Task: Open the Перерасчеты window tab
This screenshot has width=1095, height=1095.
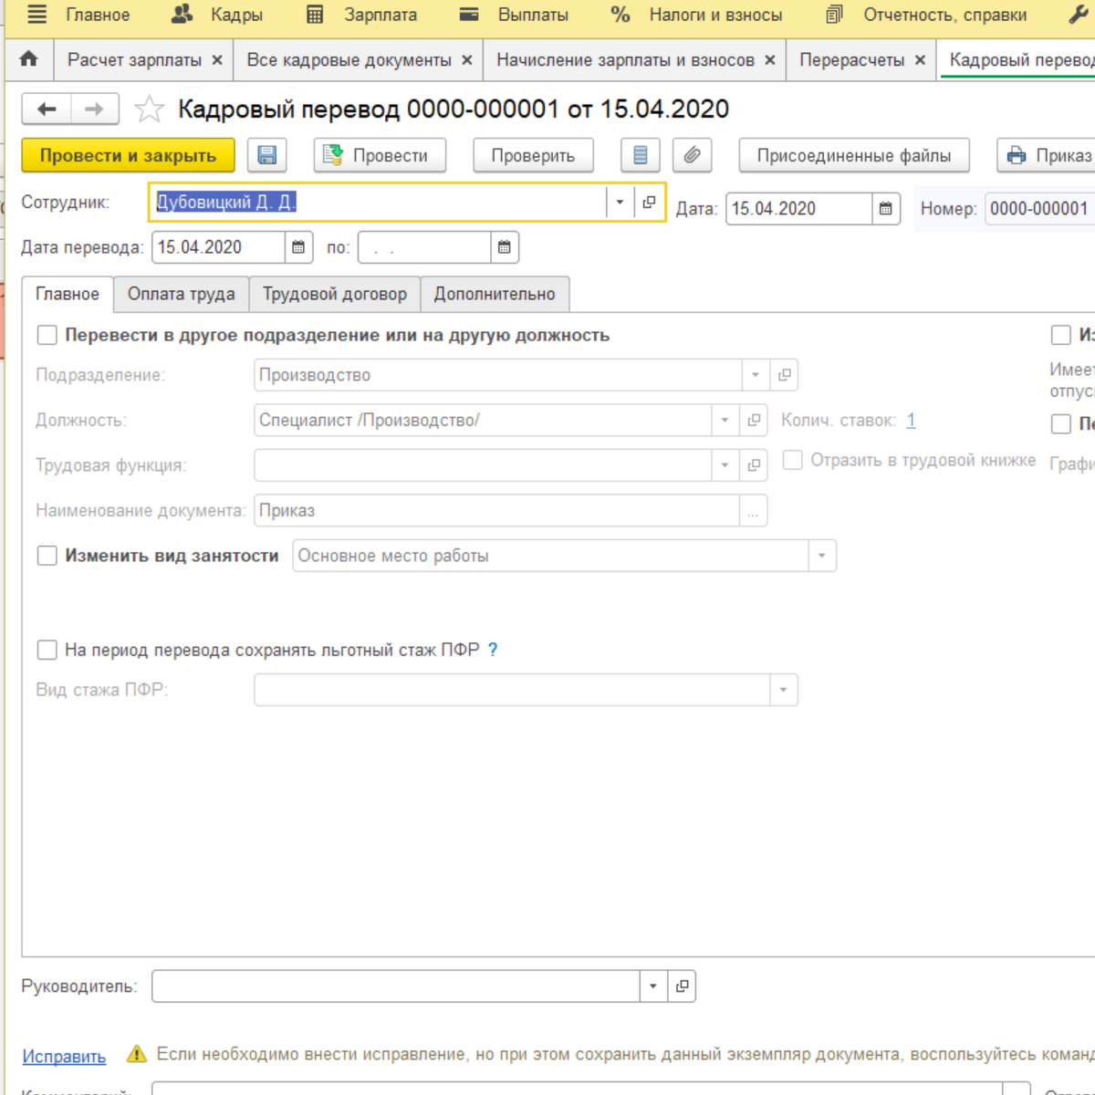Action: point(851,60)
